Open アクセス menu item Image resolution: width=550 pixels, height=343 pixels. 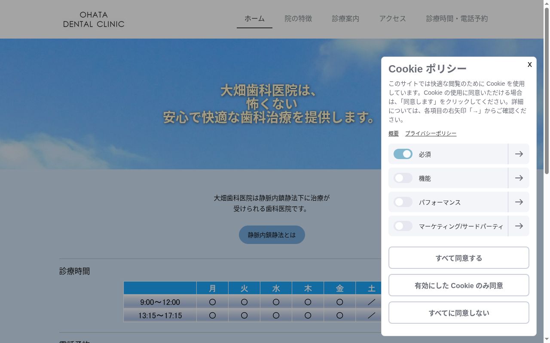click(x=393, y=19)
